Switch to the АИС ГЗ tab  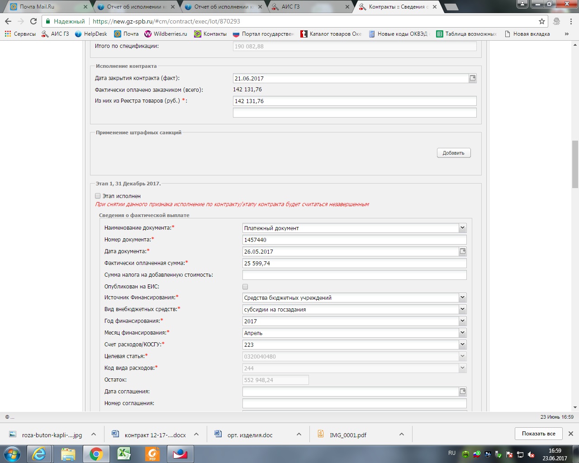click(308, 7)
